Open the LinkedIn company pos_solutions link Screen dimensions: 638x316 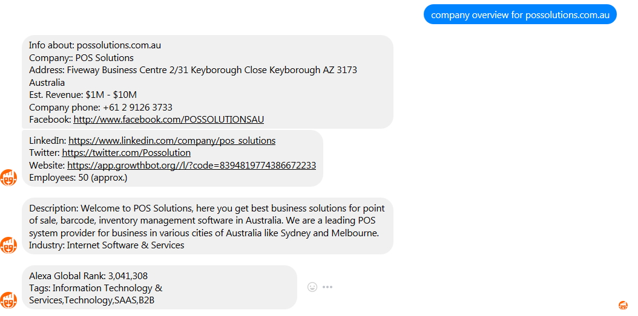tap(172, 141)
